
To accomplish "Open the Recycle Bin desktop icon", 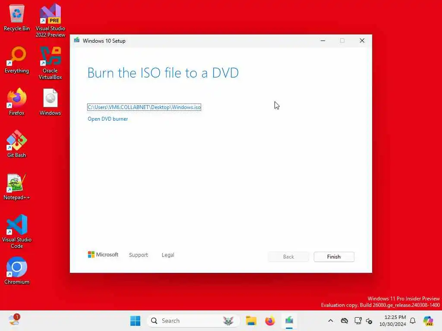I will [17, 18].
